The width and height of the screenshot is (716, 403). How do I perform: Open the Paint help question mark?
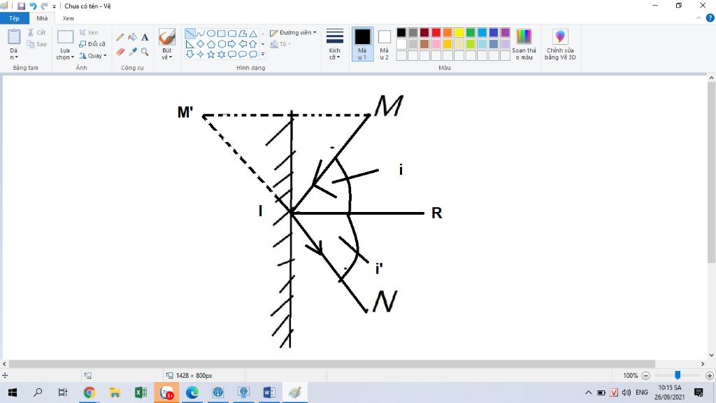pos(710,17)
